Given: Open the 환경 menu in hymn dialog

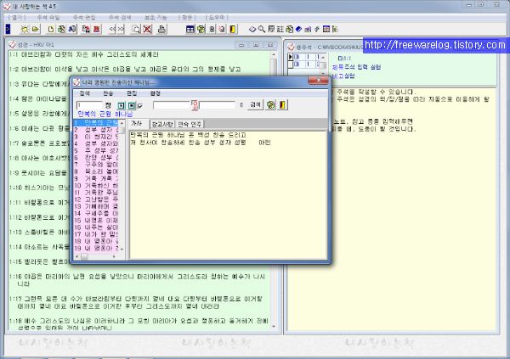Looking at the screenshot, I should tap(156, 93).
